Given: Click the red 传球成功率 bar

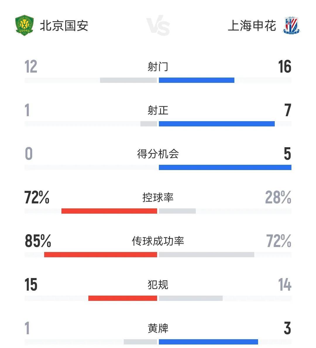Looking at the screenshot, I should coord(101,255).
